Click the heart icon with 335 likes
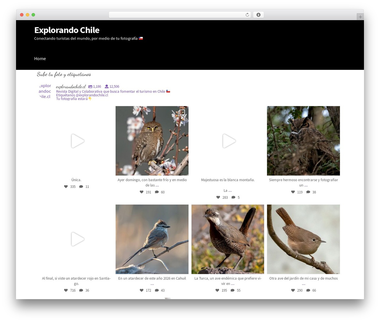 coord(66,187)
